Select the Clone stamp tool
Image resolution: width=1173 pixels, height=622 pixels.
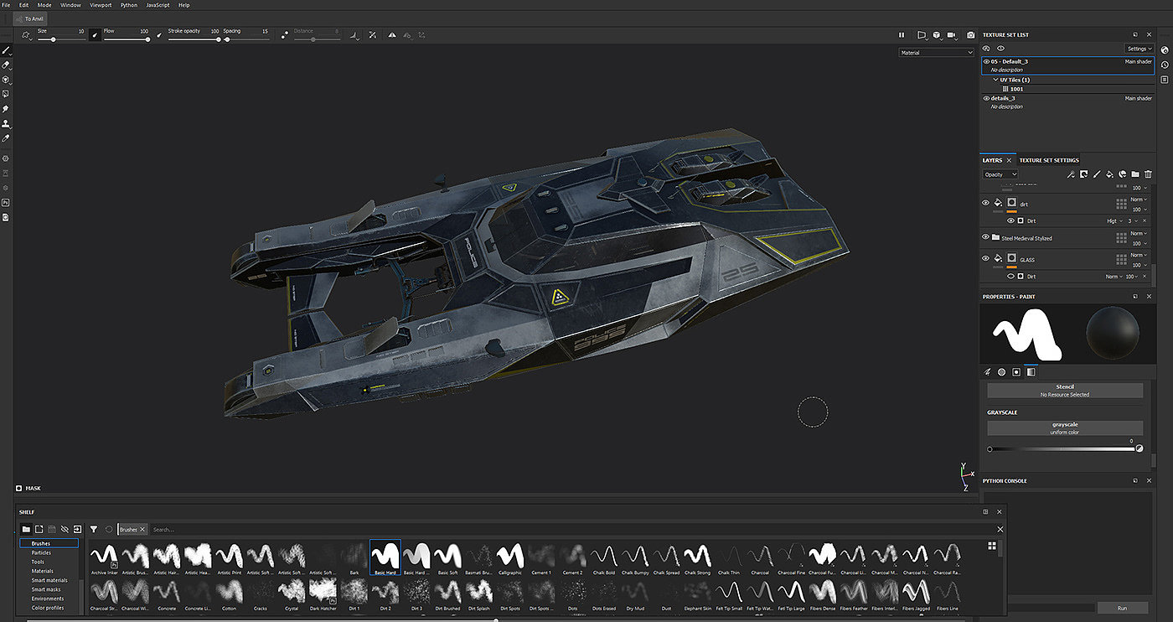(6, 123)
